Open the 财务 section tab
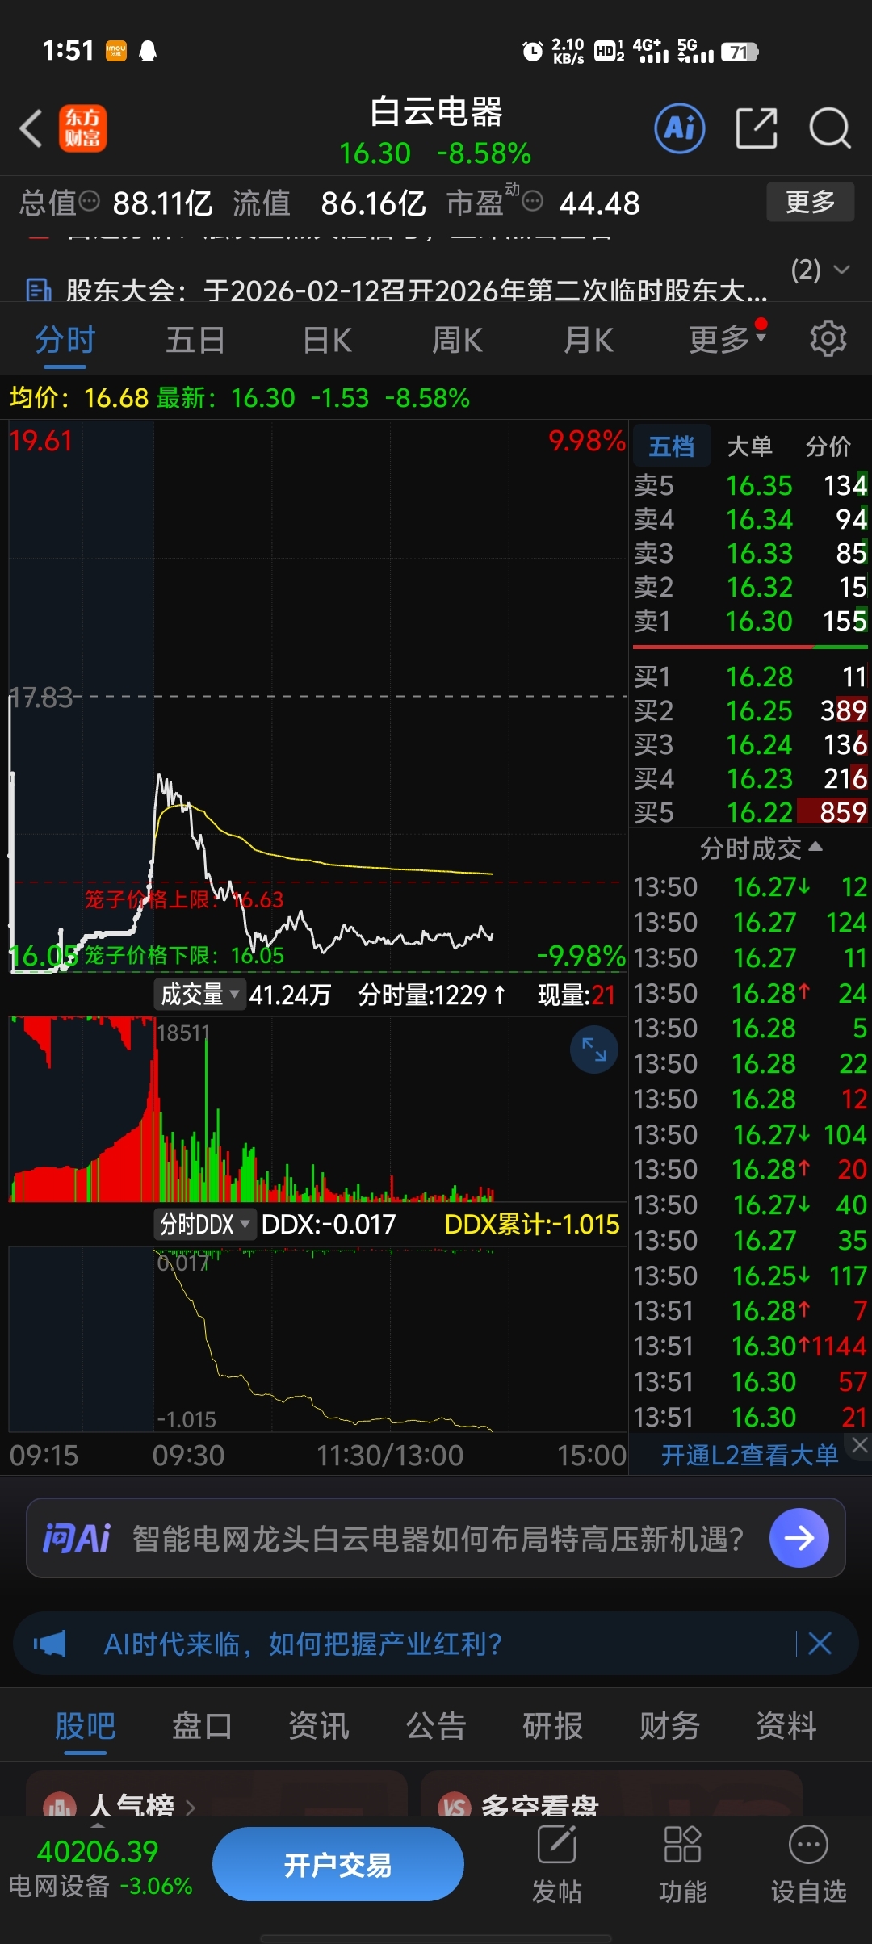The width and height of the screenshot is (872, 1944). [669, 1725]
